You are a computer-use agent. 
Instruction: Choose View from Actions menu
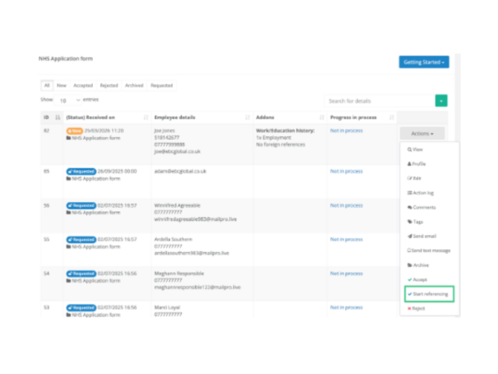(x=415, y=150)
